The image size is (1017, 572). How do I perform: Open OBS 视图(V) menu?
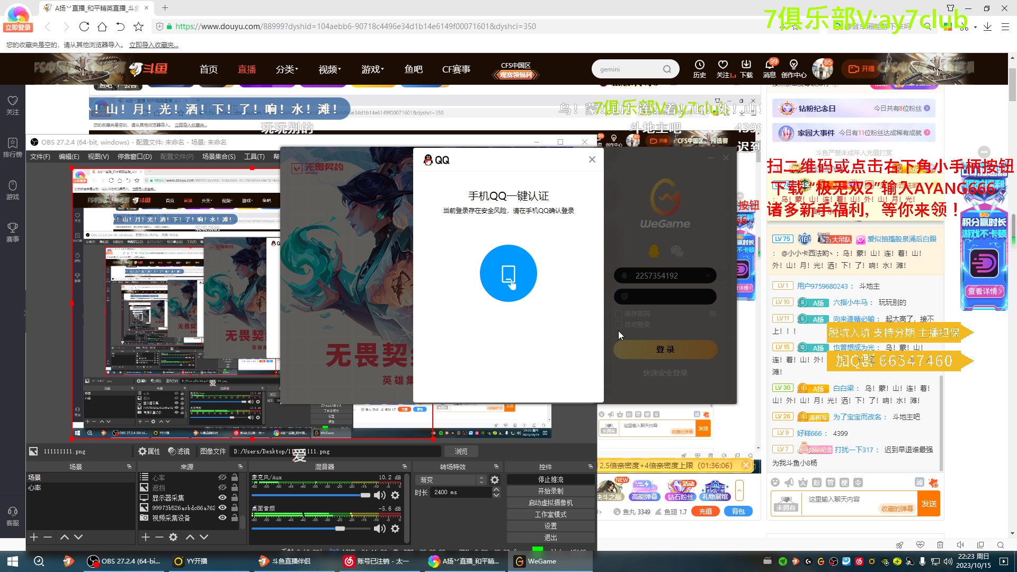coord(98,157)
